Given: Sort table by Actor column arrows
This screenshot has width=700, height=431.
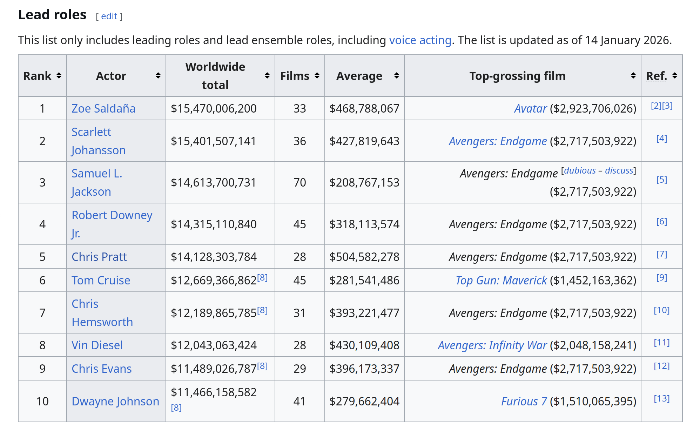Looking at the screenshot, I should (158, 76).
